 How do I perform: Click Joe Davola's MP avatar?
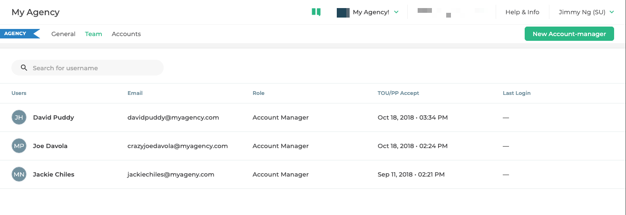(19, 146)
